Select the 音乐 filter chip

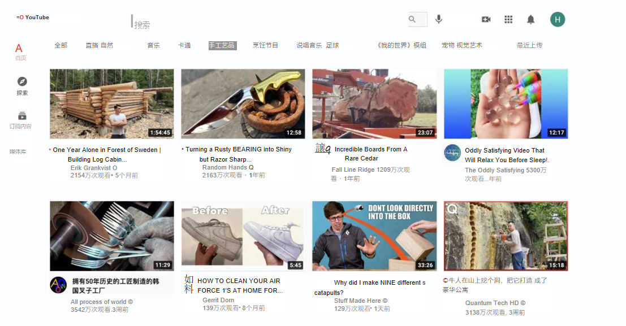(x=154, y=45)
